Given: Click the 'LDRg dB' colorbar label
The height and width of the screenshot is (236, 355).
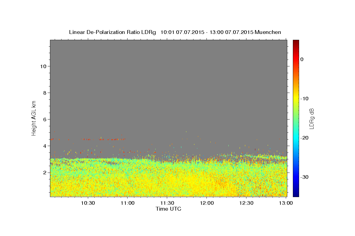Looking at the screenshot, I should pyautogui.click(x=311, y=119).
